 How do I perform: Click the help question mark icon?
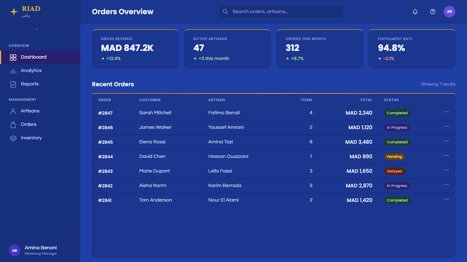coord(433,12)
